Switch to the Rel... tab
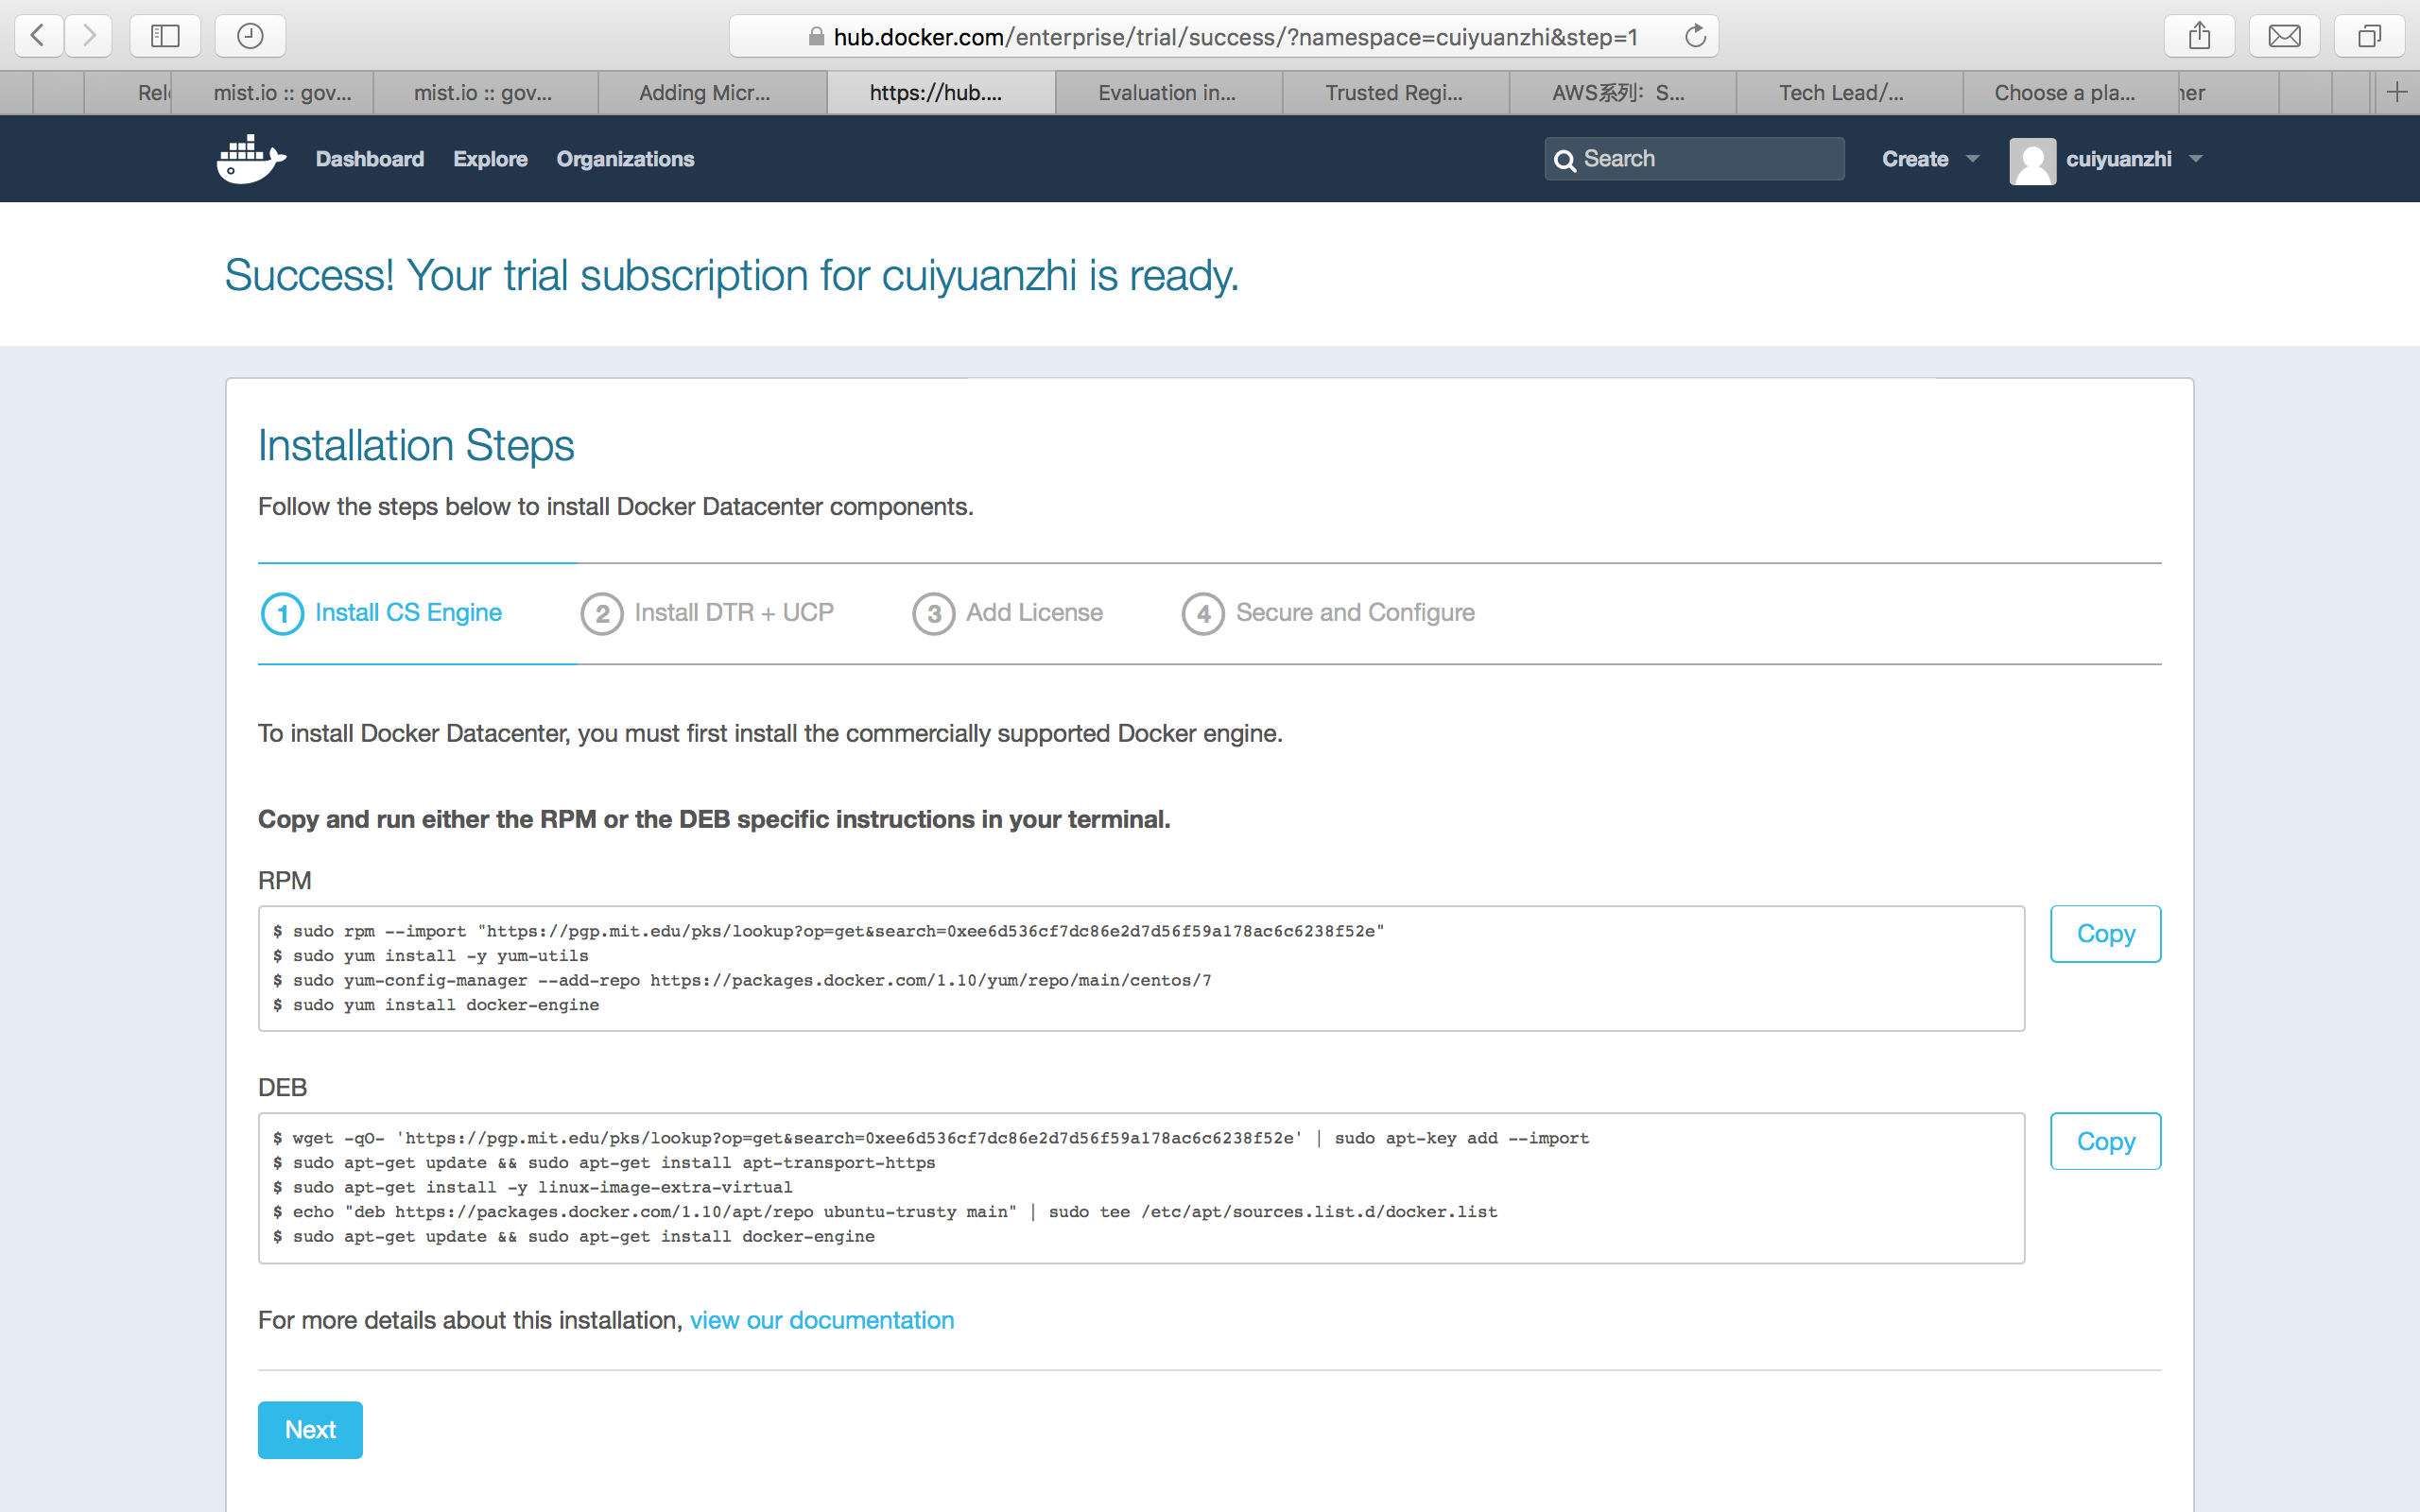Image resolution: width=2420 pixels, height=1512 pixels. (x=128, y=93)
